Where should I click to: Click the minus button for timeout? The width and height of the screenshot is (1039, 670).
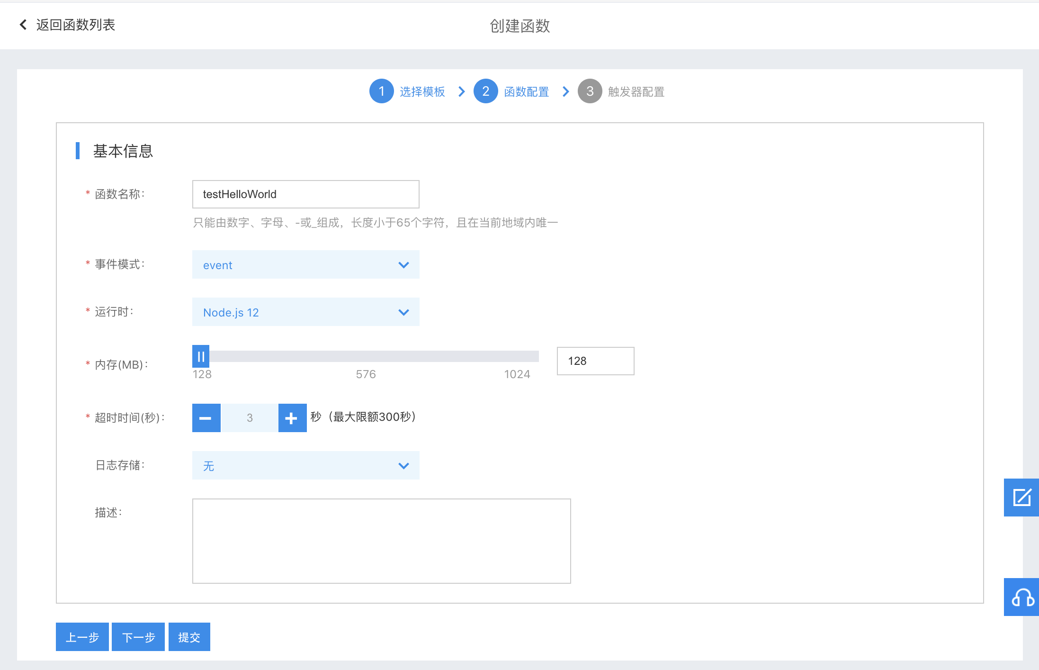pos(206,418)
